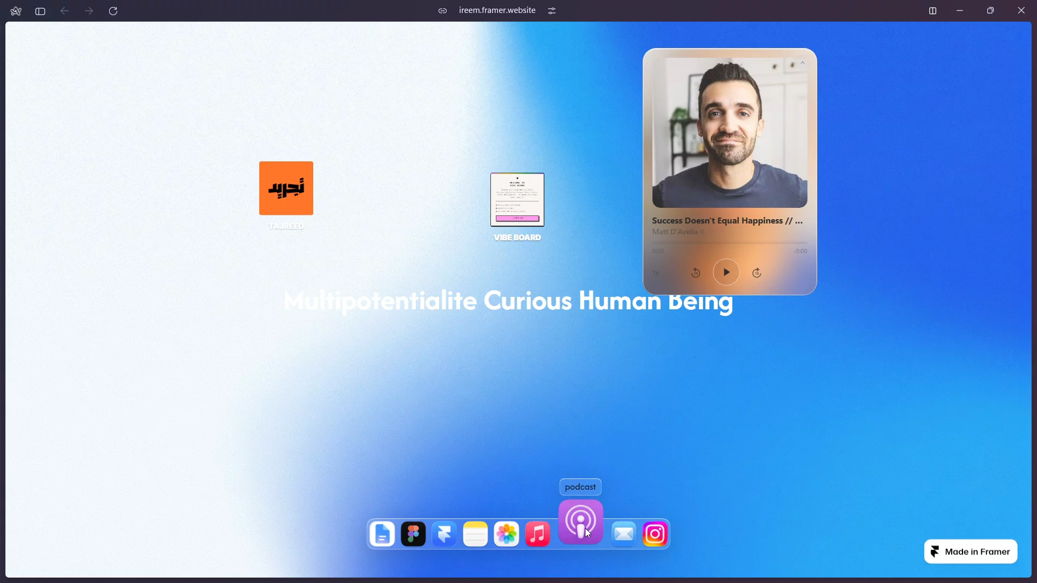Image resolution: width=1037 pixels, height=583 pixels.
Task: Click the podcast tooltip label
Action: click(581, 487)
